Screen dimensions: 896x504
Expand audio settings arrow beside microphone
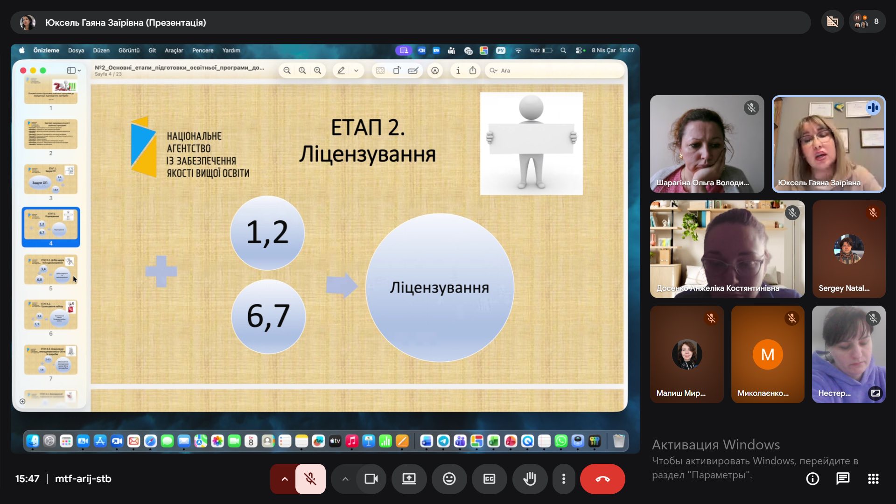(284, 479)
